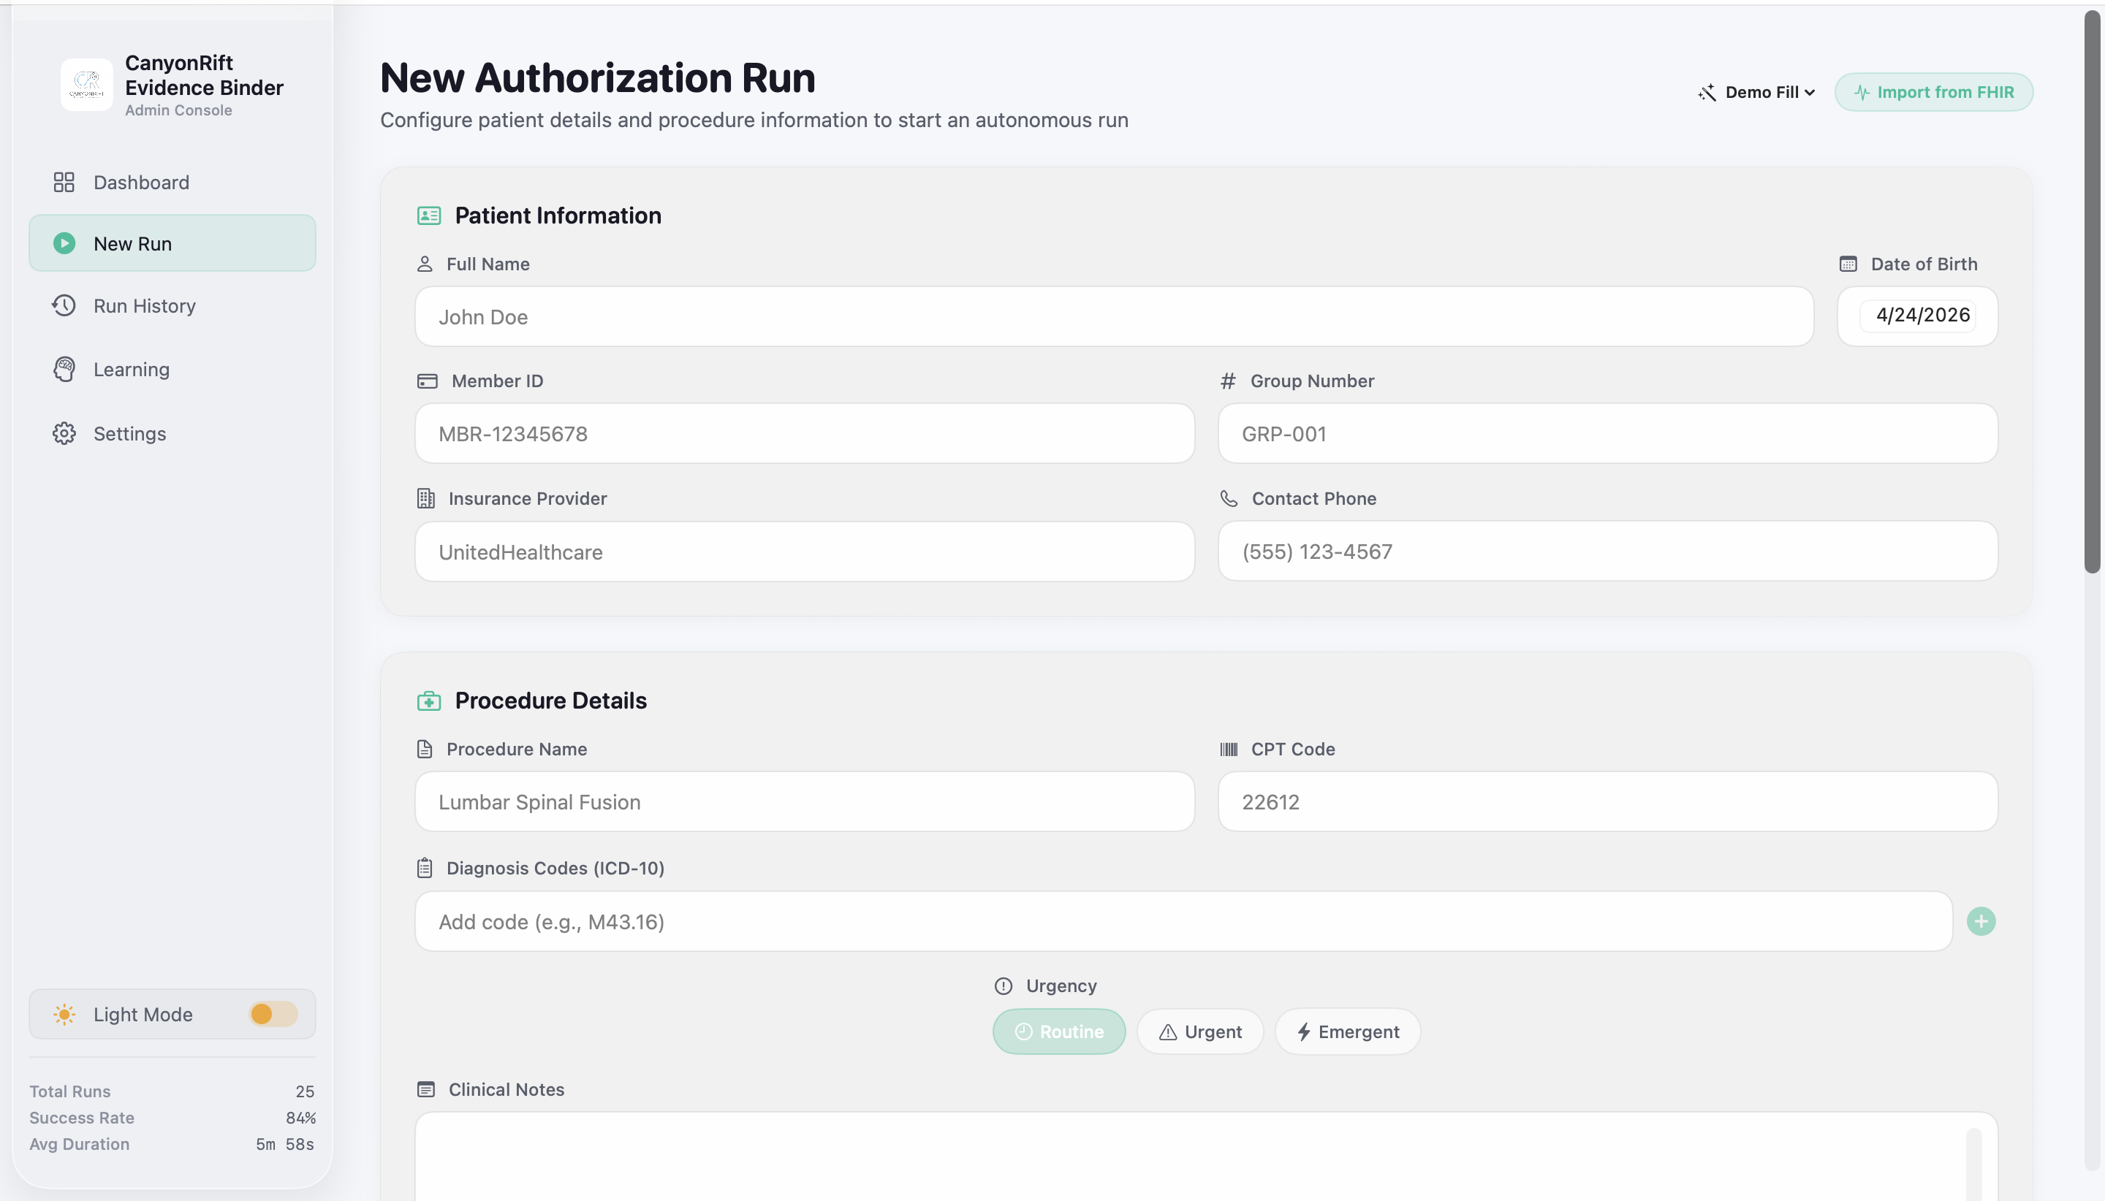Select Routine urgency
The image size is (2105, 1201).
tap(1058, 1031)
